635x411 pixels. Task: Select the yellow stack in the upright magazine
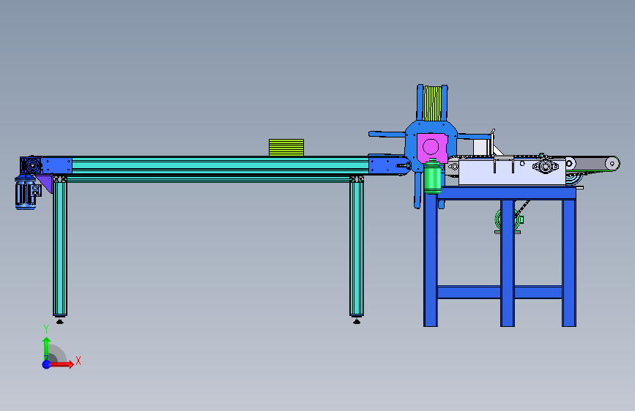[433, 103]
